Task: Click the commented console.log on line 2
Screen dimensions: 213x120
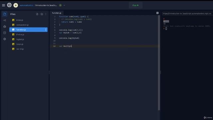Action: [x=77, y=19]
